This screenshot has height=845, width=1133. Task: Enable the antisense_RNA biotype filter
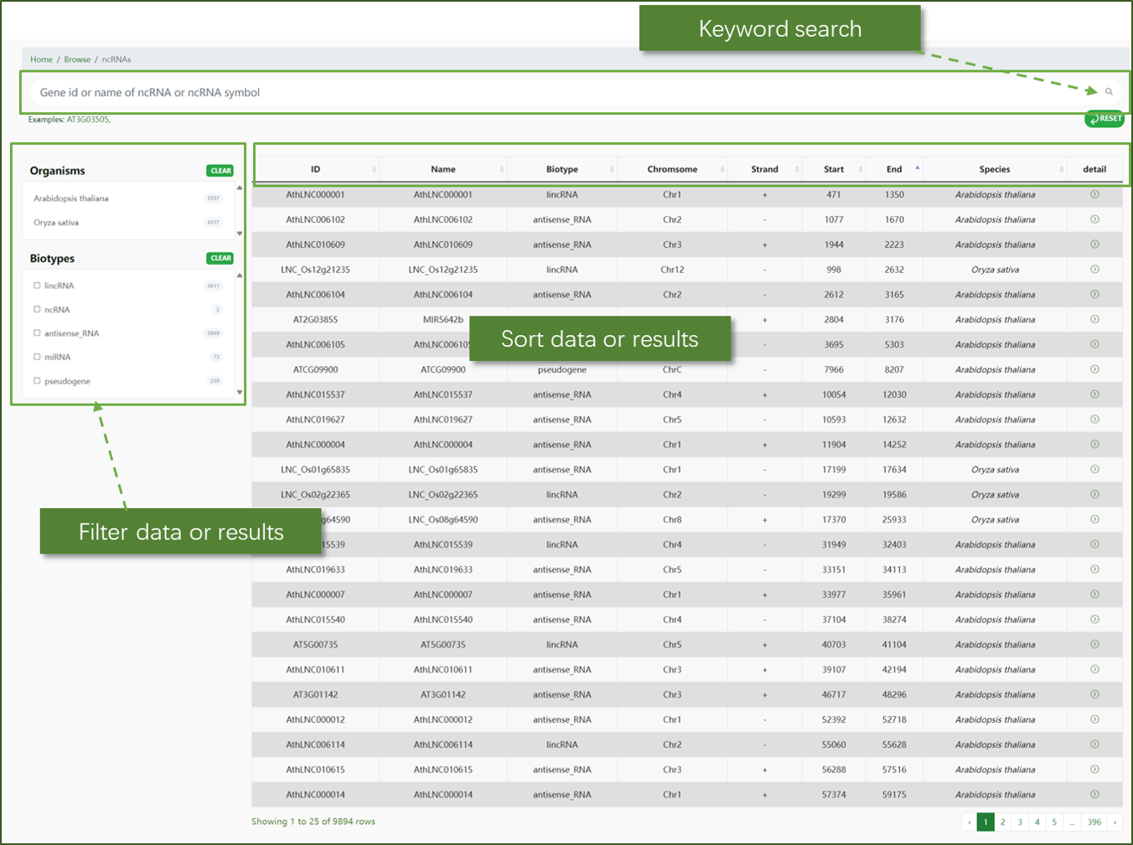[37, 333]
